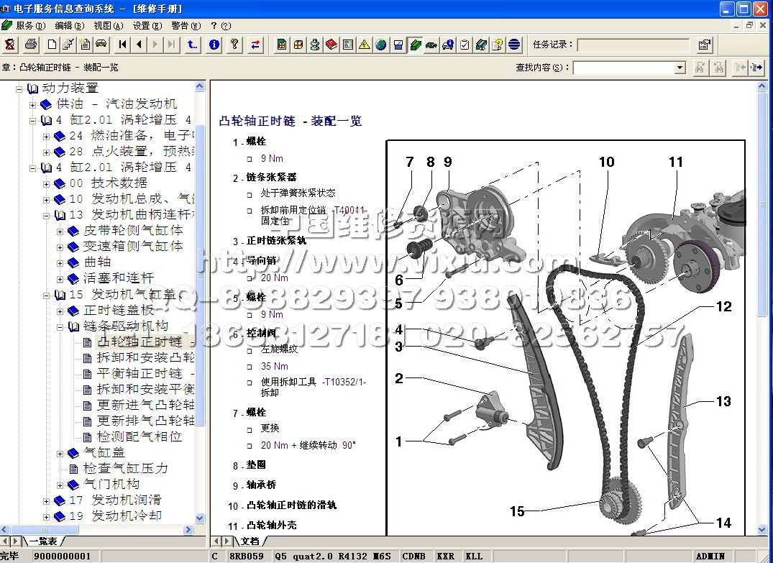Screen dimensions: 773x563
Task: Toggle the pressed green book toolbar button
Action: (x=415, y=45)
